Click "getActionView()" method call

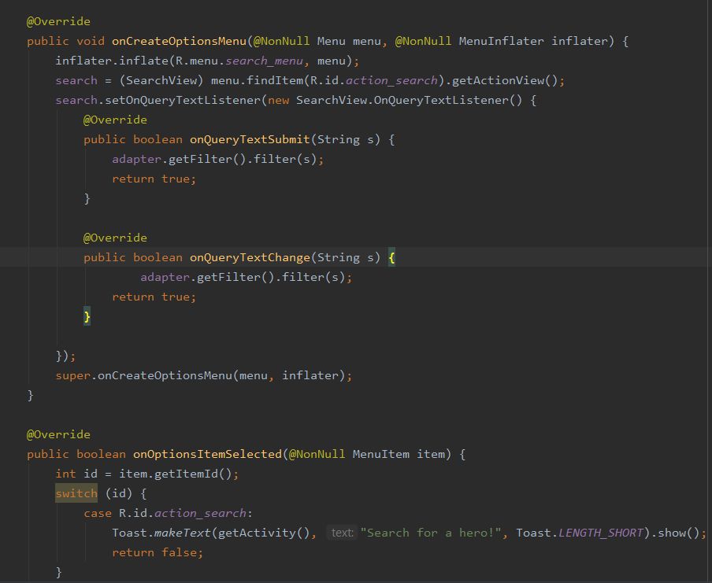pos(505,81)
